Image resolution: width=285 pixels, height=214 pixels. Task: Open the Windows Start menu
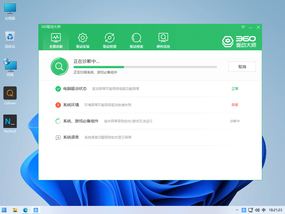pyautogui.click(x=4, y=210)
